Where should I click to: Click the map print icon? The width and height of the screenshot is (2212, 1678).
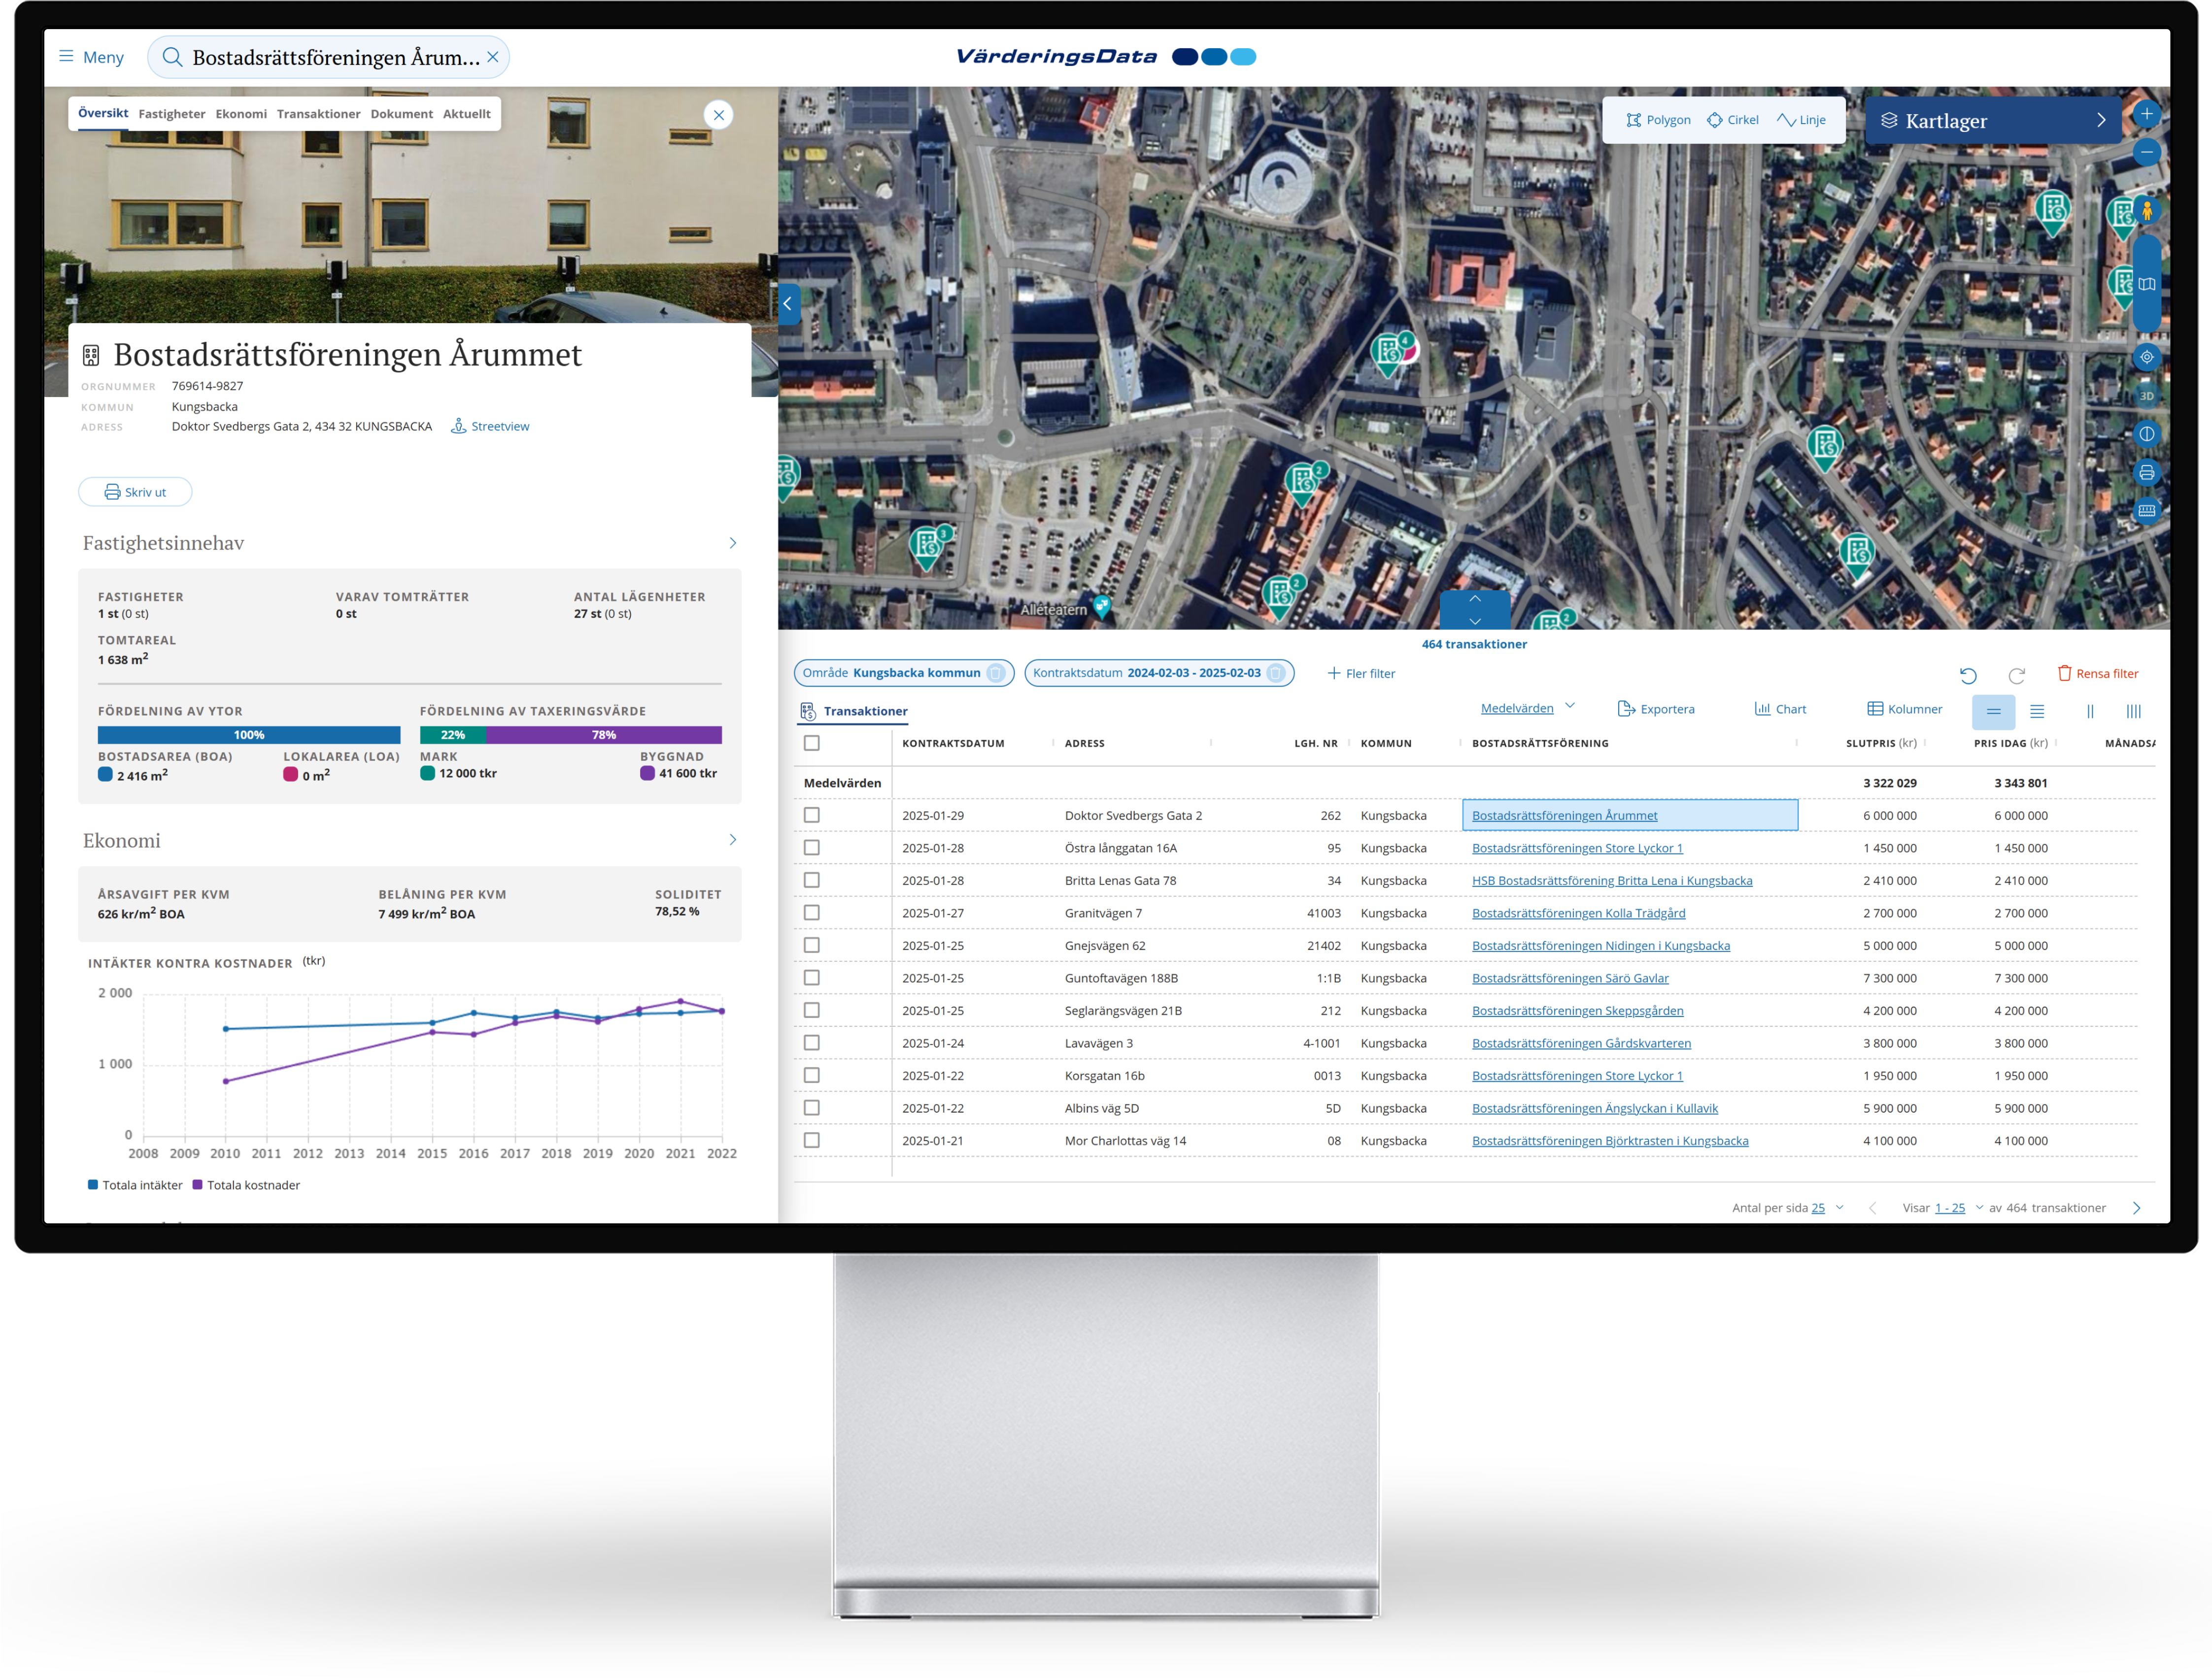tap(2146, 473)
